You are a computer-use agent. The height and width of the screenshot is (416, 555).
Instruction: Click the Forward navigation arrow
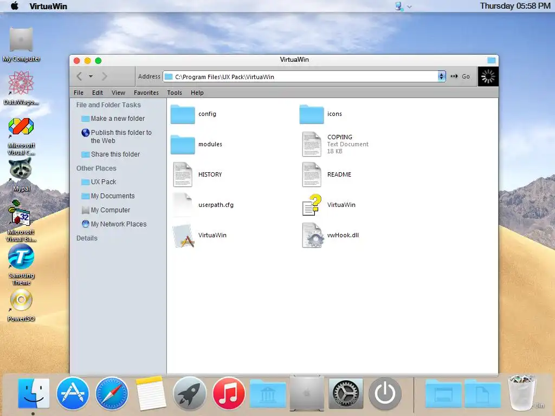tap(105, 76)
